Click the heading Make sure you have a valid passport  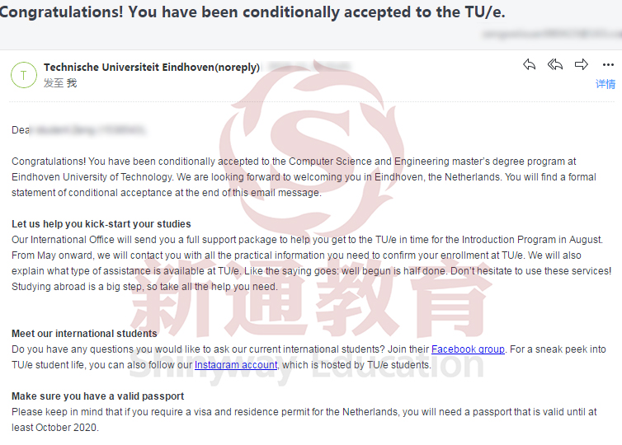coord(97,396)
